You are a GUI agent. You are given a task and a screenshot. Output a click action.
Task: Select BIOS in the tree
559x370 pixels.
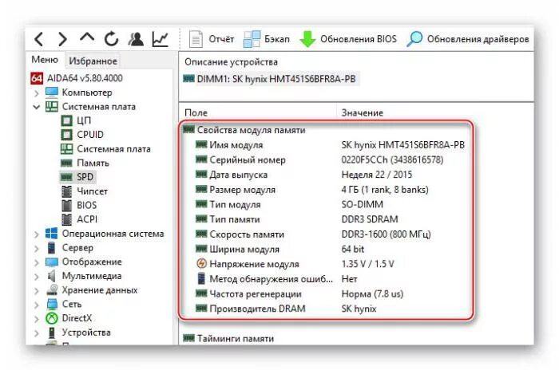tap(79, 205)
